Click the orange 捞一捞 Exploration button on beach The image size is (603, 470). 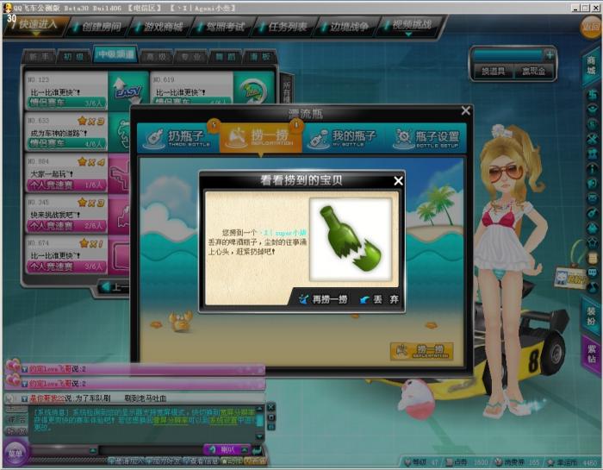[x=422, y=351]
